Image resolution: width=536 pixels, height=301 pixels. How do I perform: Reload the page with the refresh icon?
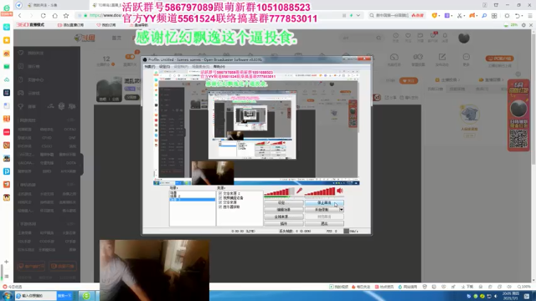43,16
